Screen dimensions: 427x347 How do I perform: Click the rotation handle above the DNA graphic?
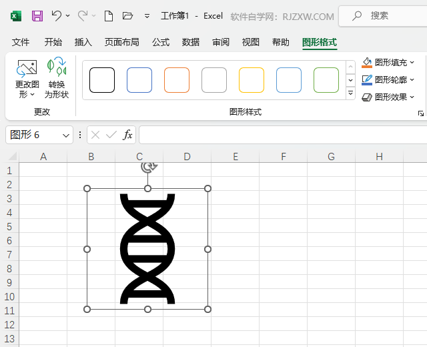(147, 168)
